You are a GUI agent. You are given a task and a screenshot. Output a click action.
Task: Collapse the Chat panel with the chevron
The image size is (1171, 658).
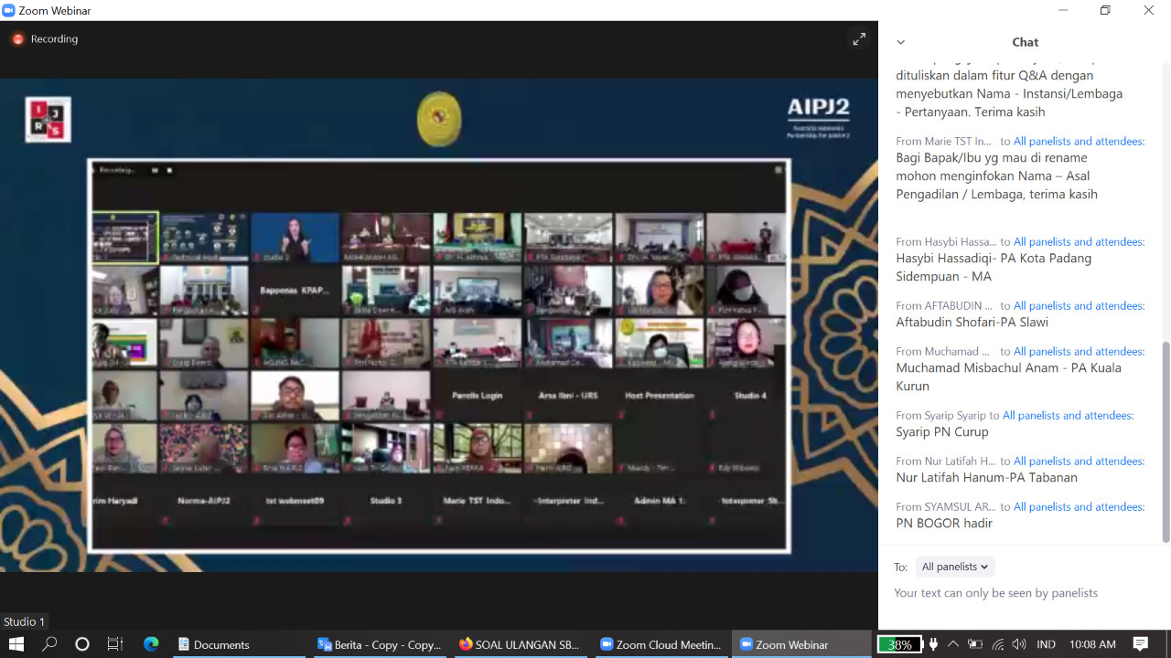(900, 42)
